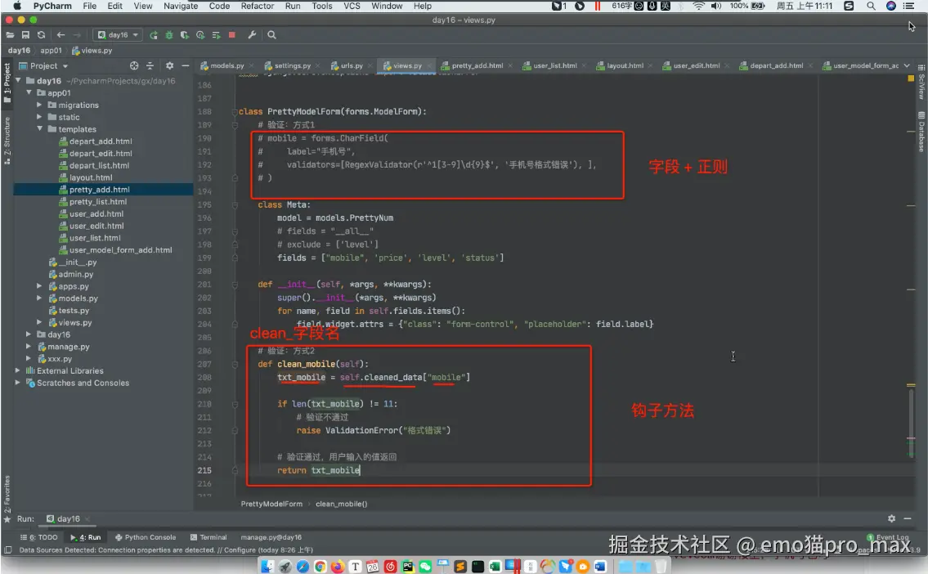Screen dimensions: 928x574
Task: Click the concurrency run icon
Action: [x=216, y=35]
